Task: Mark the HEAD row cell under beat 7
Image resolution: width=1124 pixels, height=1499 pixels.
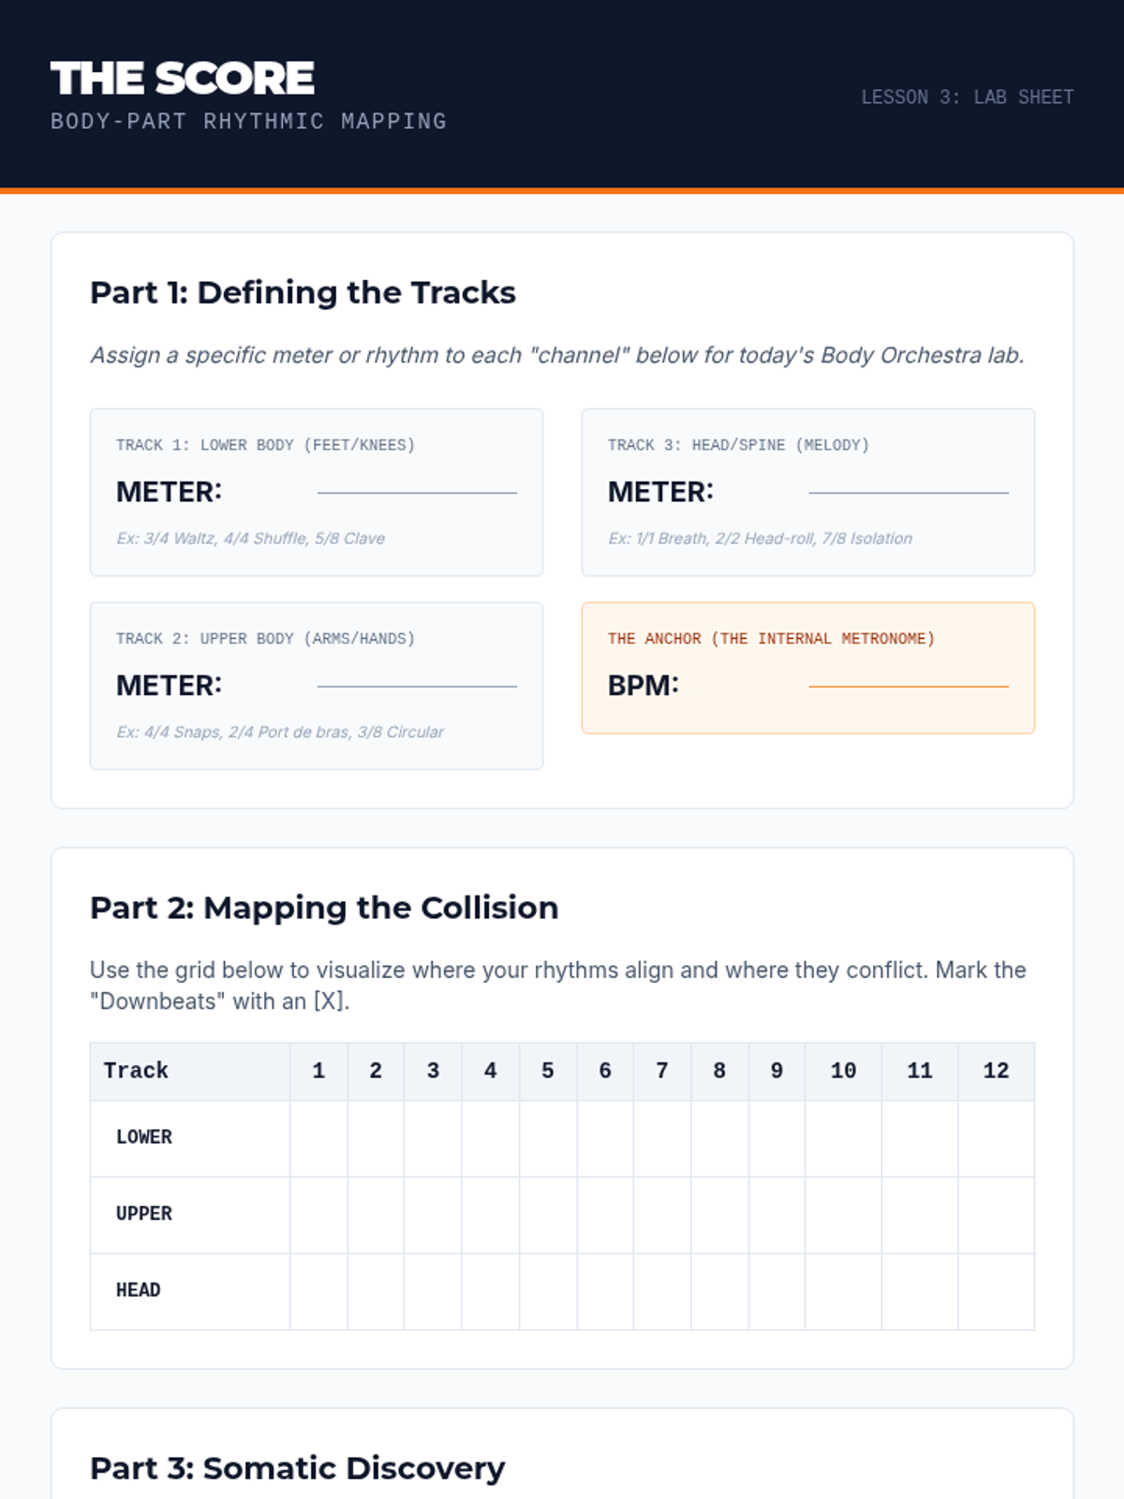Action: click(662, 1292)
